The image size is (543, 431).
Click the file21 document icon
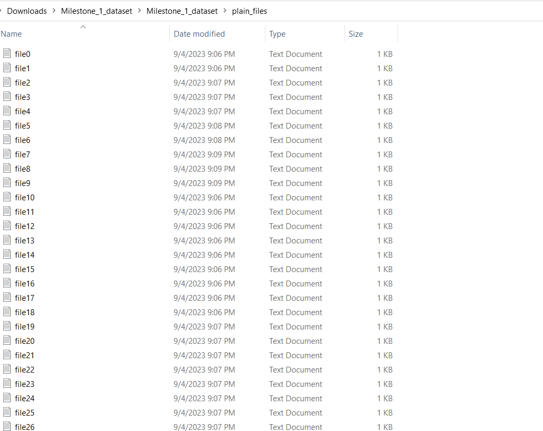coord(6,355)
